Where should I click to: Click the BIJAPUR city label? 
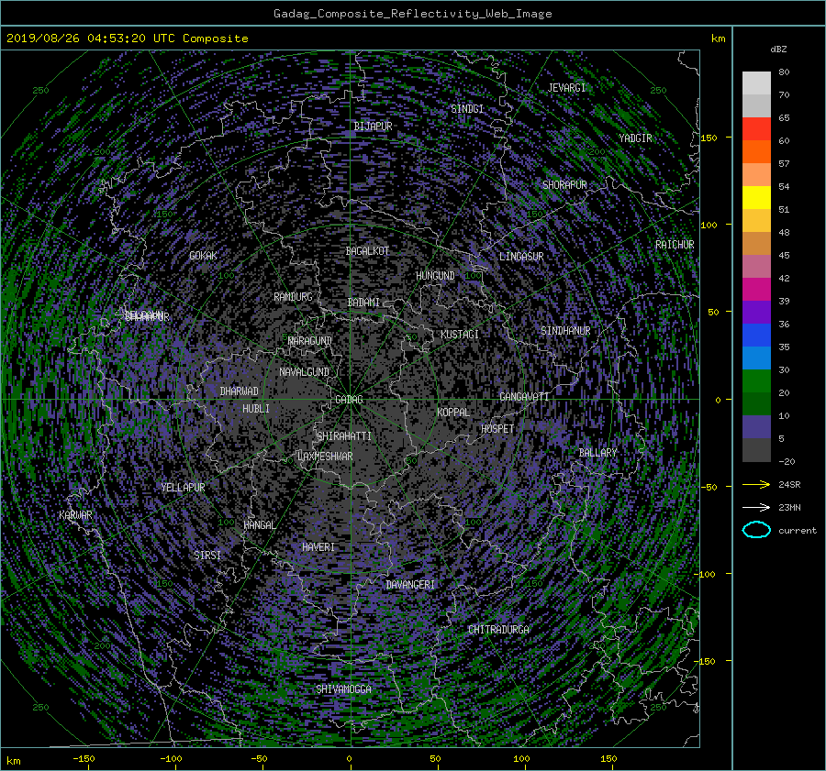tap(373, 127)
